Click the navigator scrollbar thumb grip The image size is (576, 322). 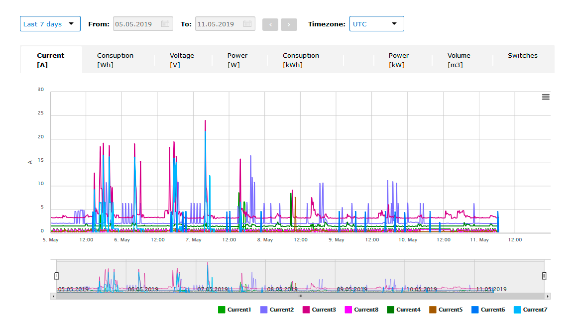(x=300, y=296)
